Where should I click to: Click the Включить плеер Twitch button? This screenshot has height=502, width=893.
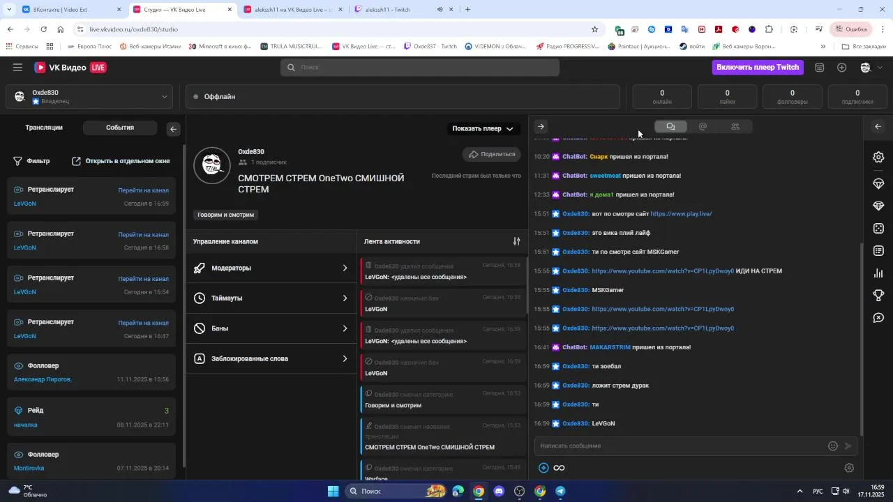(x=758, y=68)
